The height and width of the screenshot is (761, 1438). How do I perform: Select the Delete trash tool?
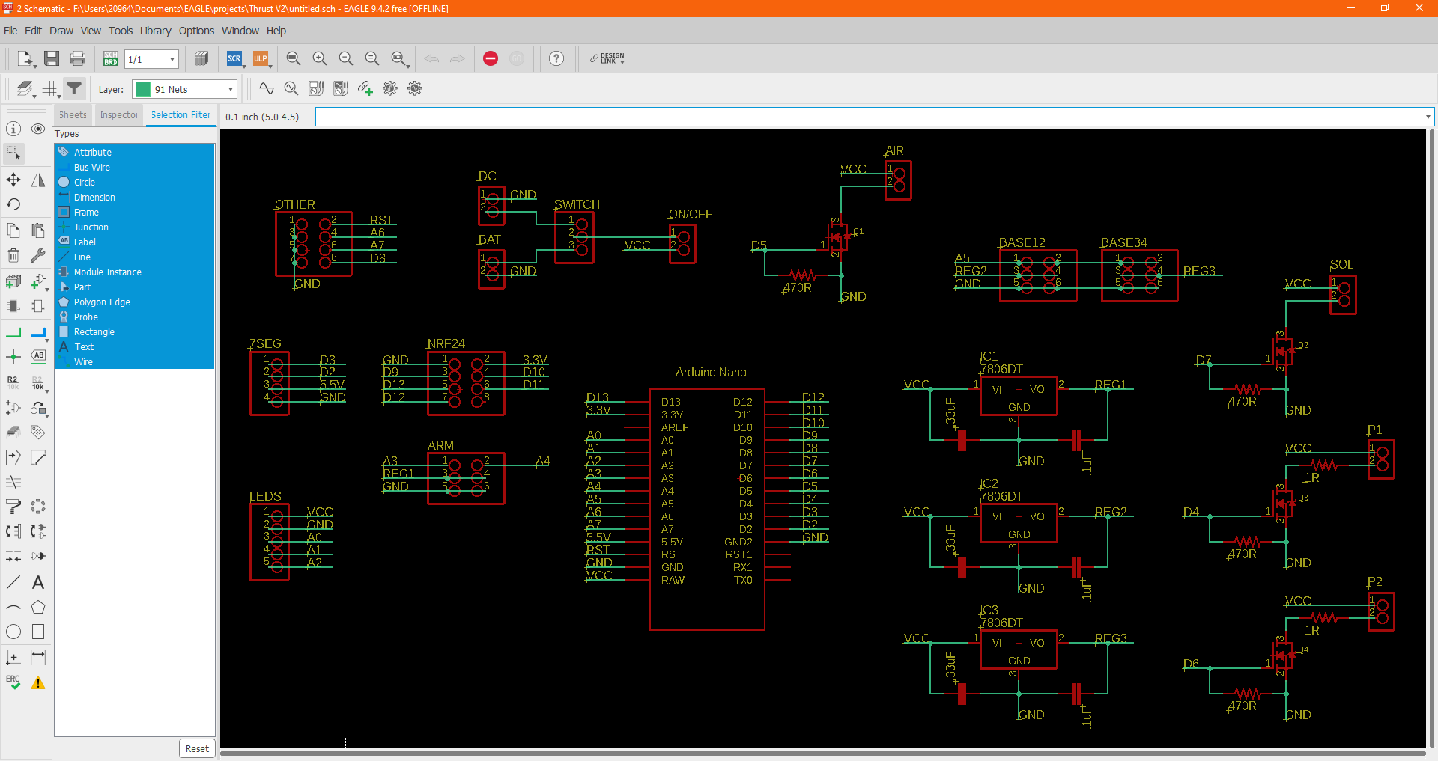coord(13,255)
